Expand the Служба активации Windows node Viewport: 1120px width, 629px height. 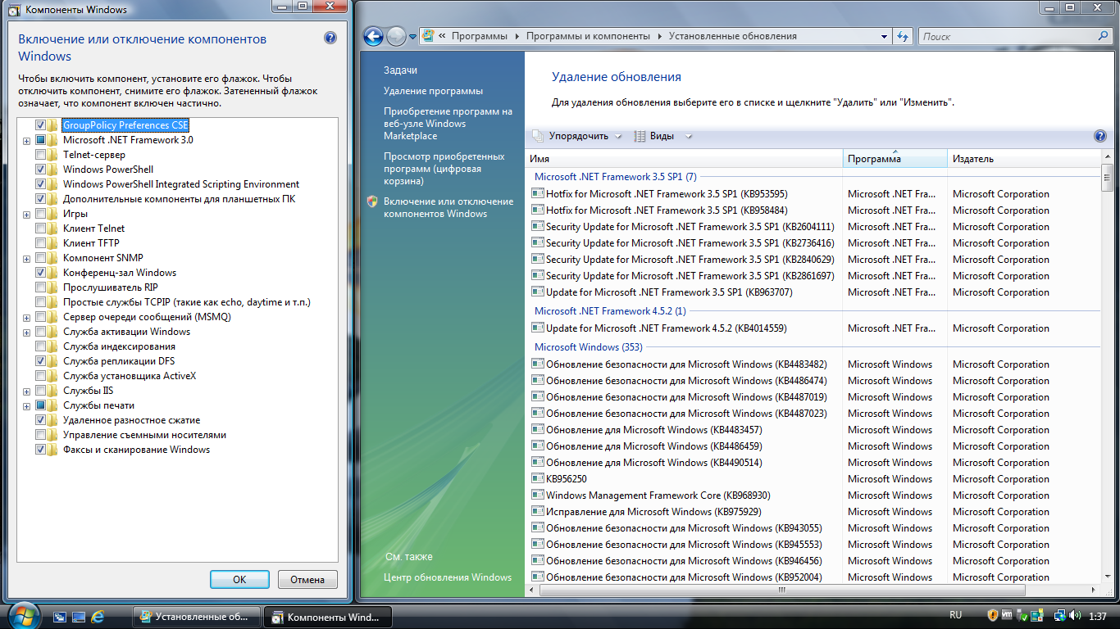click(27, 333)
